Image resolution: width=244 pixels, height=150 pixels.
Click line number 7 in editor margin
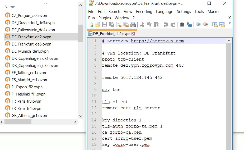[x=95, y=78]
